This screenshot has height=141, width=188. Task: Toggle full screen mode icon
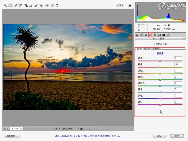(130, 5)
